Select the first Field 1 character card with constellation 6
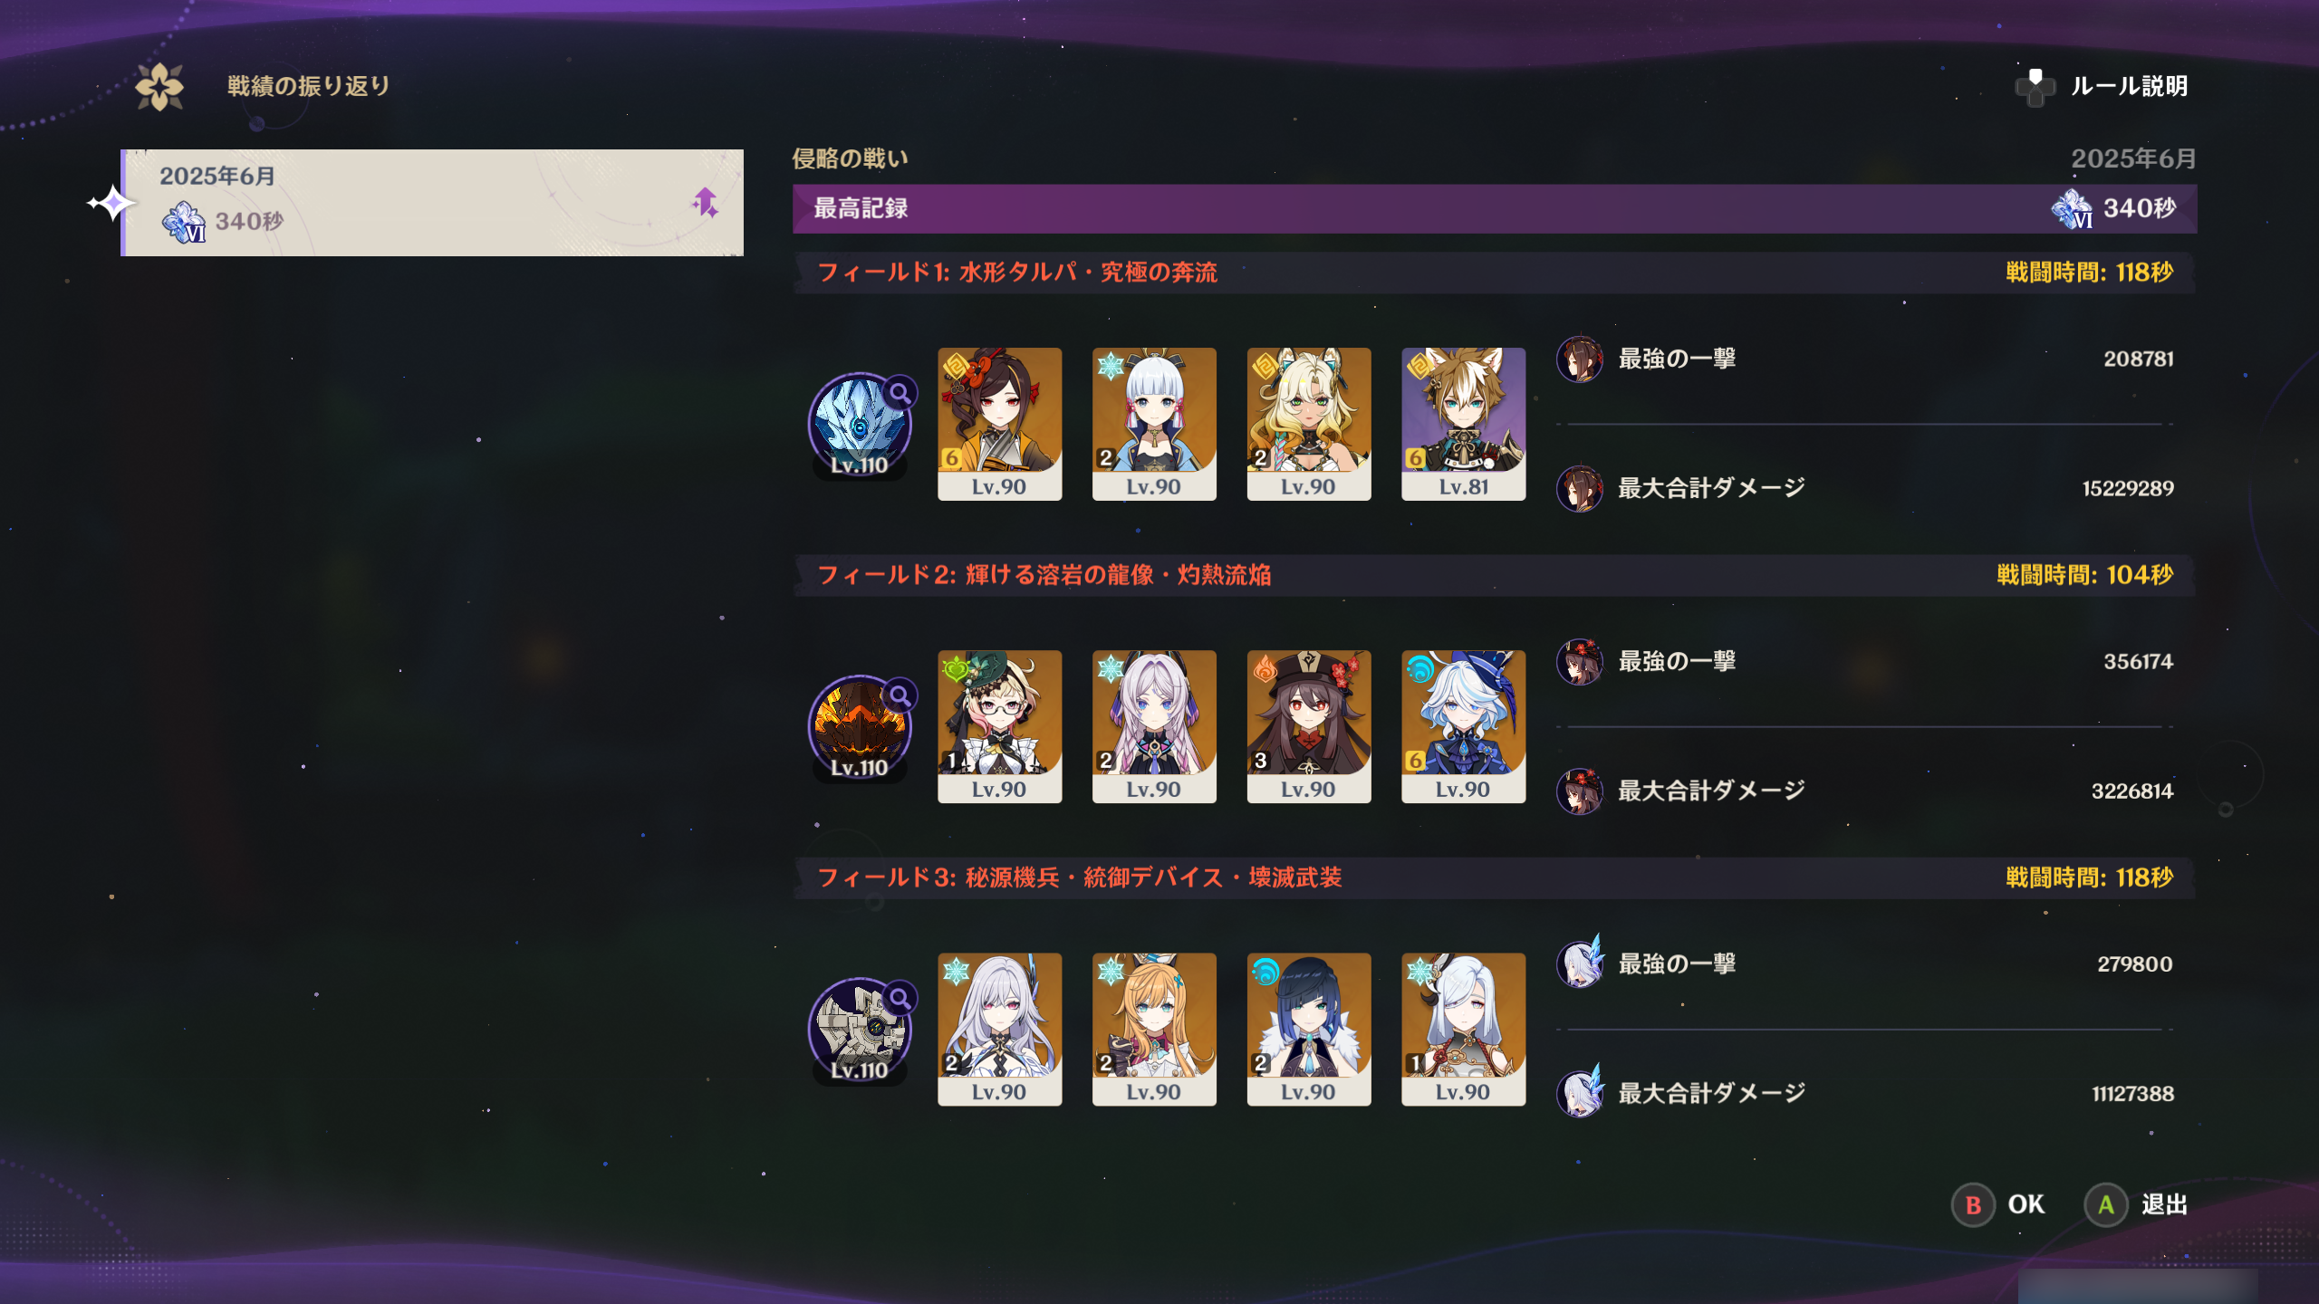2319x1304 pixels. coord(999,424)
